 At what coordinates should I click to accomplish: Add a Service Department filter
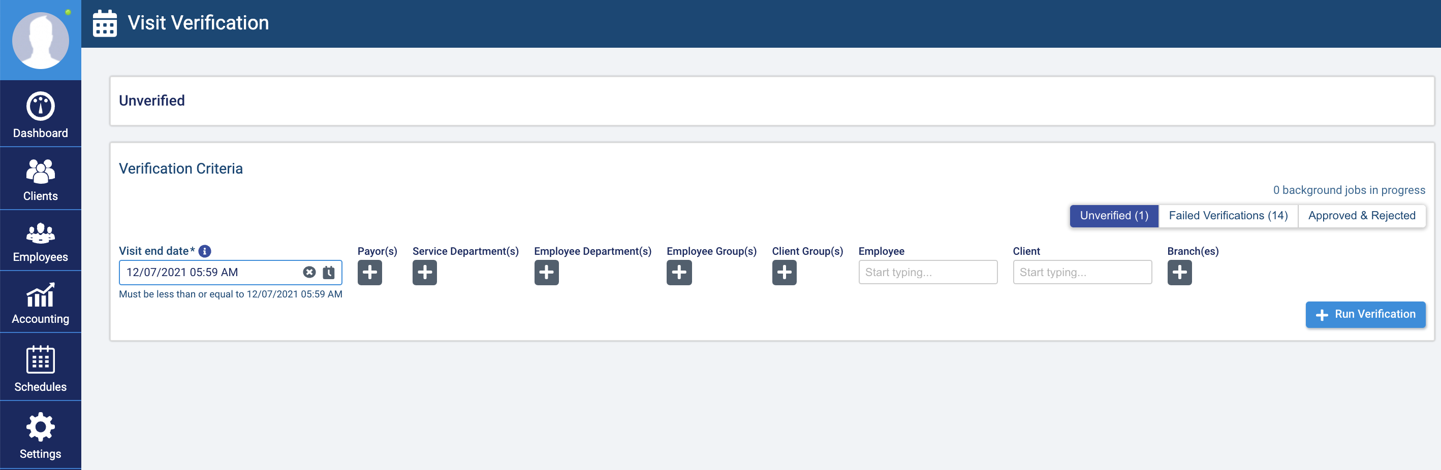point(425,273)
